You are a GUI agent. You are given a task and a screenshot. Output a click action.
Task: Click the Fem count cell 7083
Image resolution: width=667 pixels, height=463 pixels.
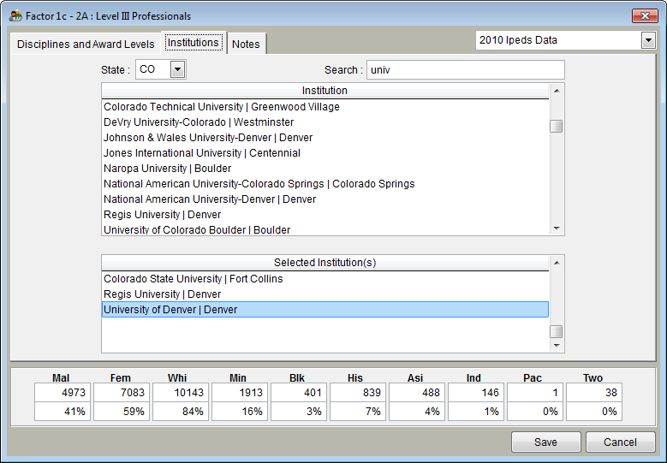pyautogui.click(x=122, y=393)
